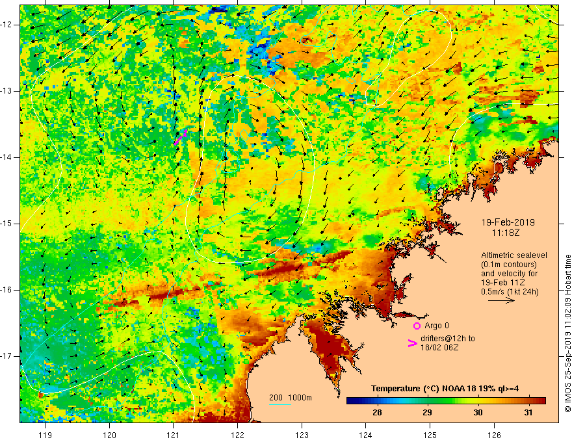Viewport: 572px width, 442px height.
Task: Click the latitude axis label -12
Action: pos(6,25)
